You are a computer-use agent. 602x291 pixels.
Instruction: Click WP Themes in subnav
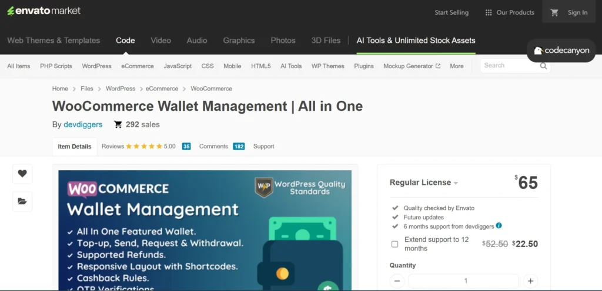click(x=327, y=66)
